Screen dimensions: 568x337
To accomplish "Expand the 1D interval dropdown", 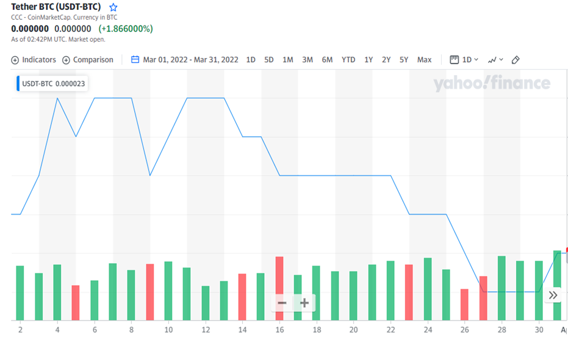I will 464,60.
